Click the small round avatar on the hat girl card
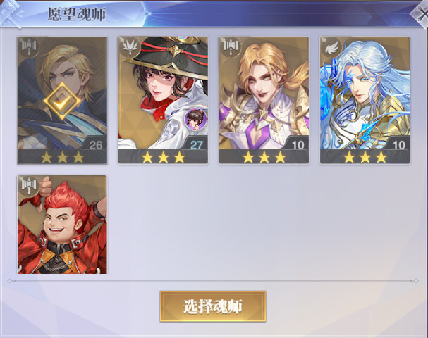 click(196, 119)
